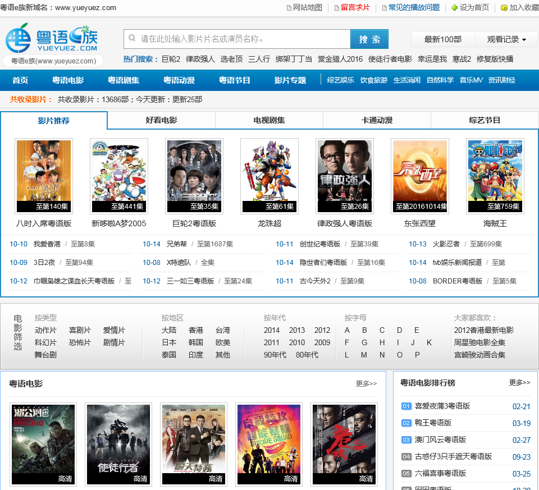
Task: Click the 03 rank badge
Action: click(x=406, y=440)
